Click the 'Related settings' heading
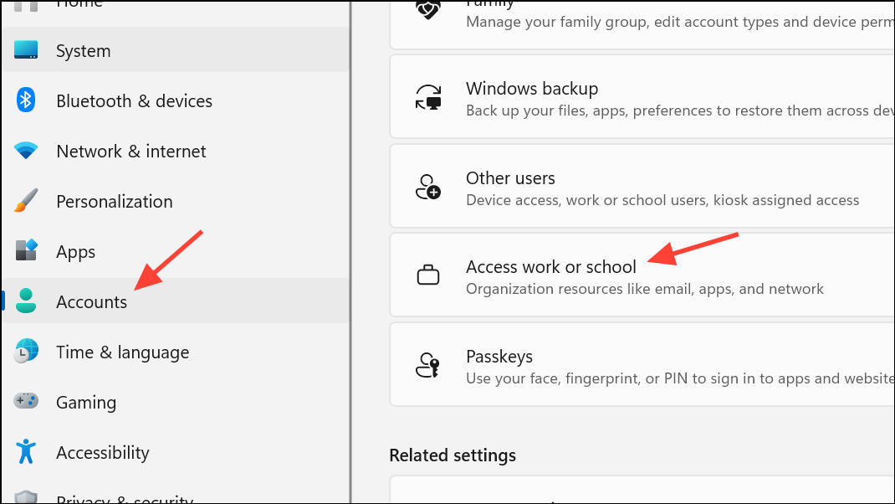Screen dimensions: 895x504 coord(453,455)
